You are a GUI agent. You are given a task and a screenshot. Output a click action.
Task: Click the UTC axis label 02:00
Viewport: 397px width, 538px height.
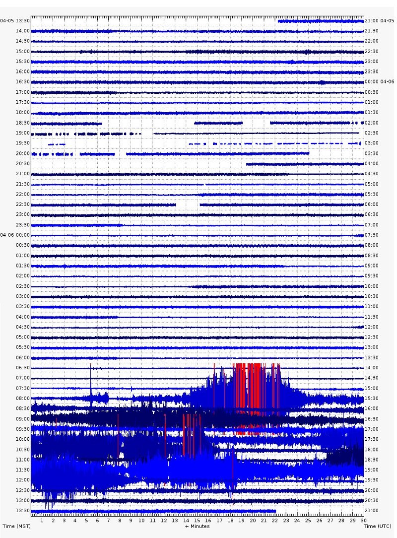point(372,123)
